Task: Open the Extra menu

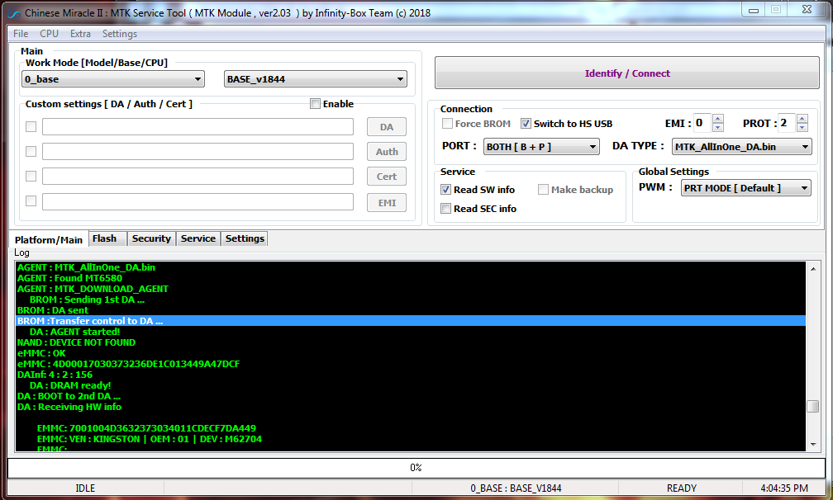Action: (x=80, y=33)
